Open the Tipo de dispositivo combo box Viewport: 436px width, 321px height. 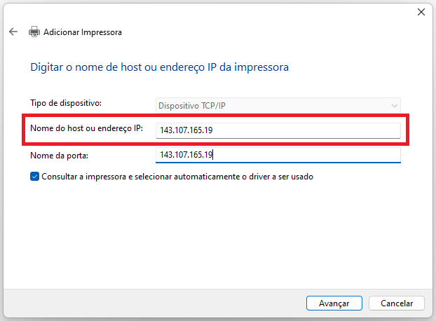point(278,106)
